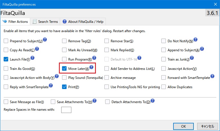The width and height of the screenshot is (220, 131).
Task: Uncheck the Print action checkbox
Action: point(64,87)
